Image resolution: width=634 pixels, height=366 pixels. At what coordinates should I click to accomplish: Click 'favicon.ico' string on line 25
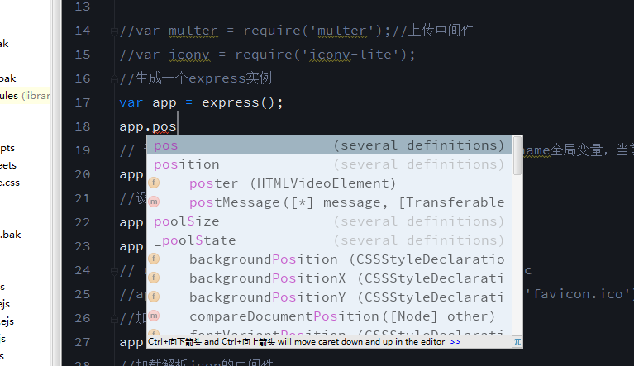point(579,294)
